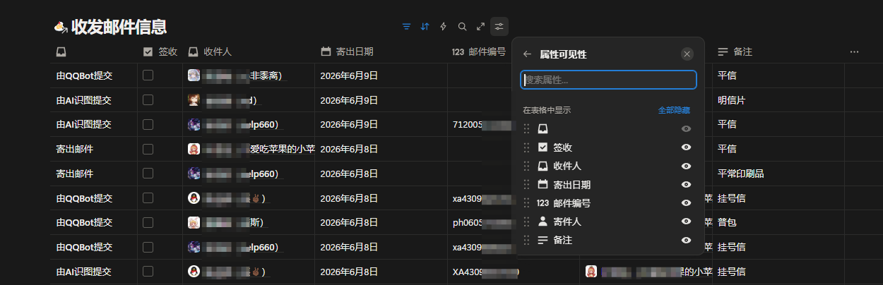Open the 由QQBot提交 entry in 普包 row
This screenshot has height=285, width=883.
click(85, 222)
